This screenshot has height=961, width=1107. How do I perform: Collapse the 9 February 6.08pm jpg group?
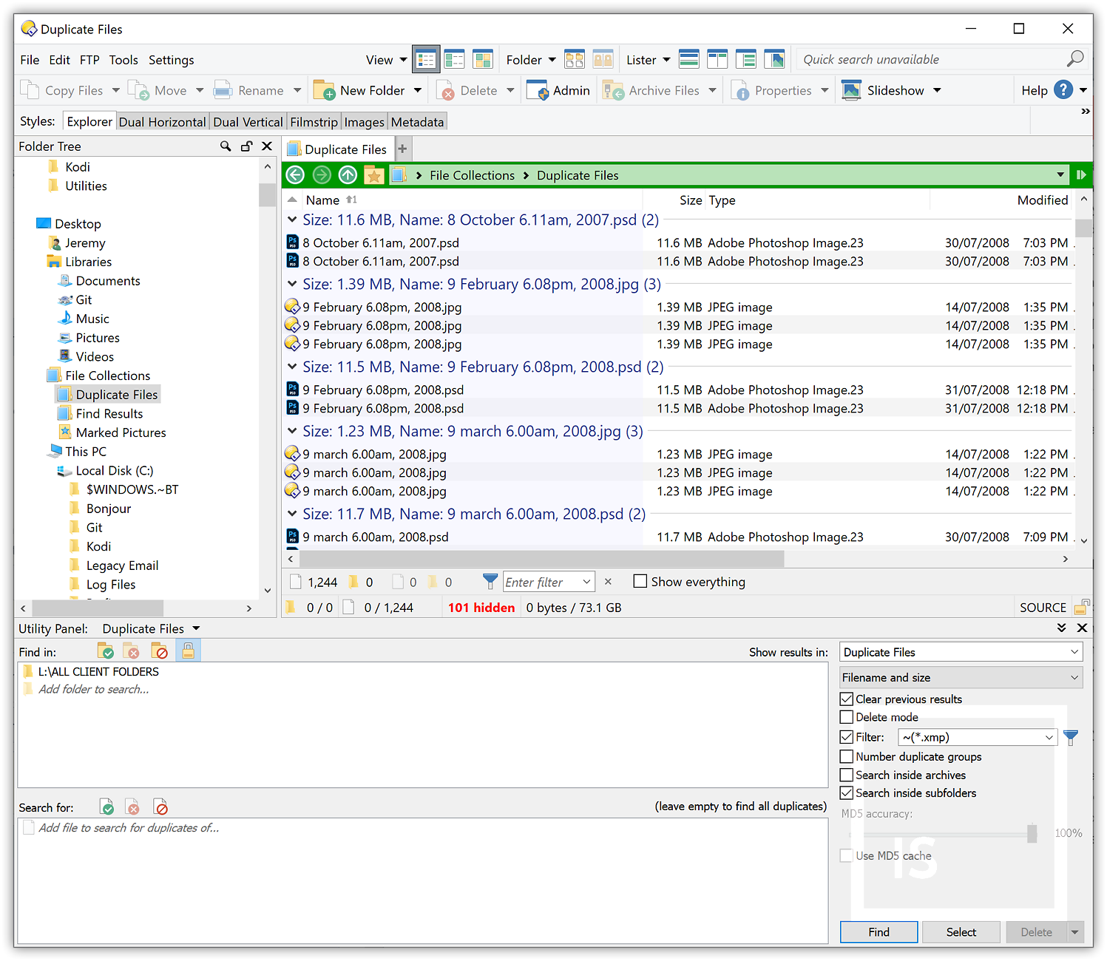(291, 284)
